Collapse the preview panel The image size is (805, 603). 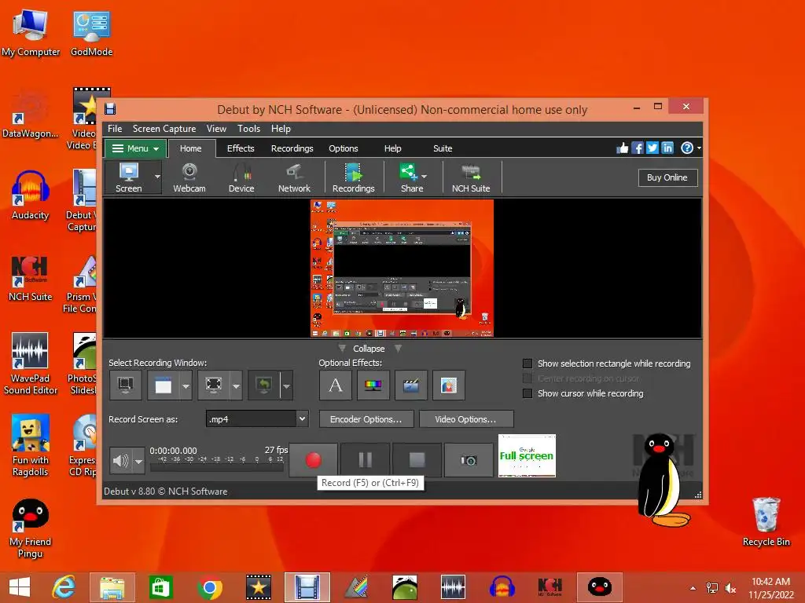(369, 348)
